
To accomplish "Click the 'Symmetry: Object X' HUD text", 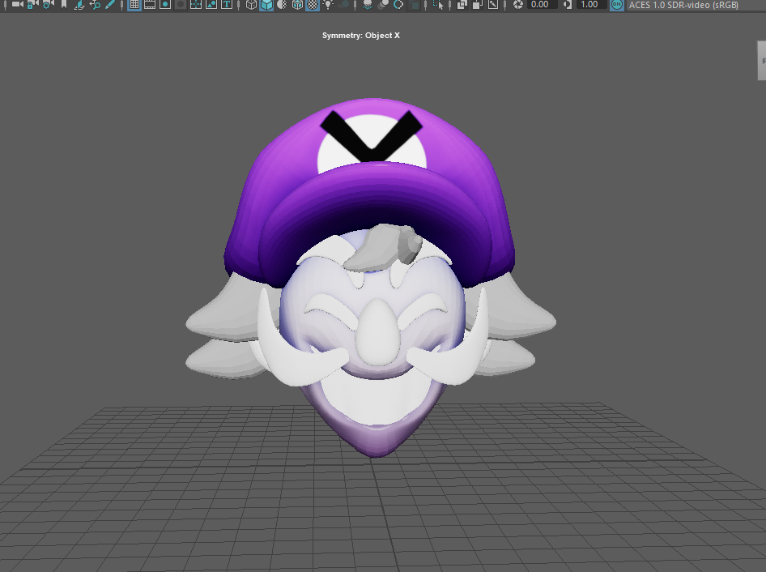I will coord(361,35).
